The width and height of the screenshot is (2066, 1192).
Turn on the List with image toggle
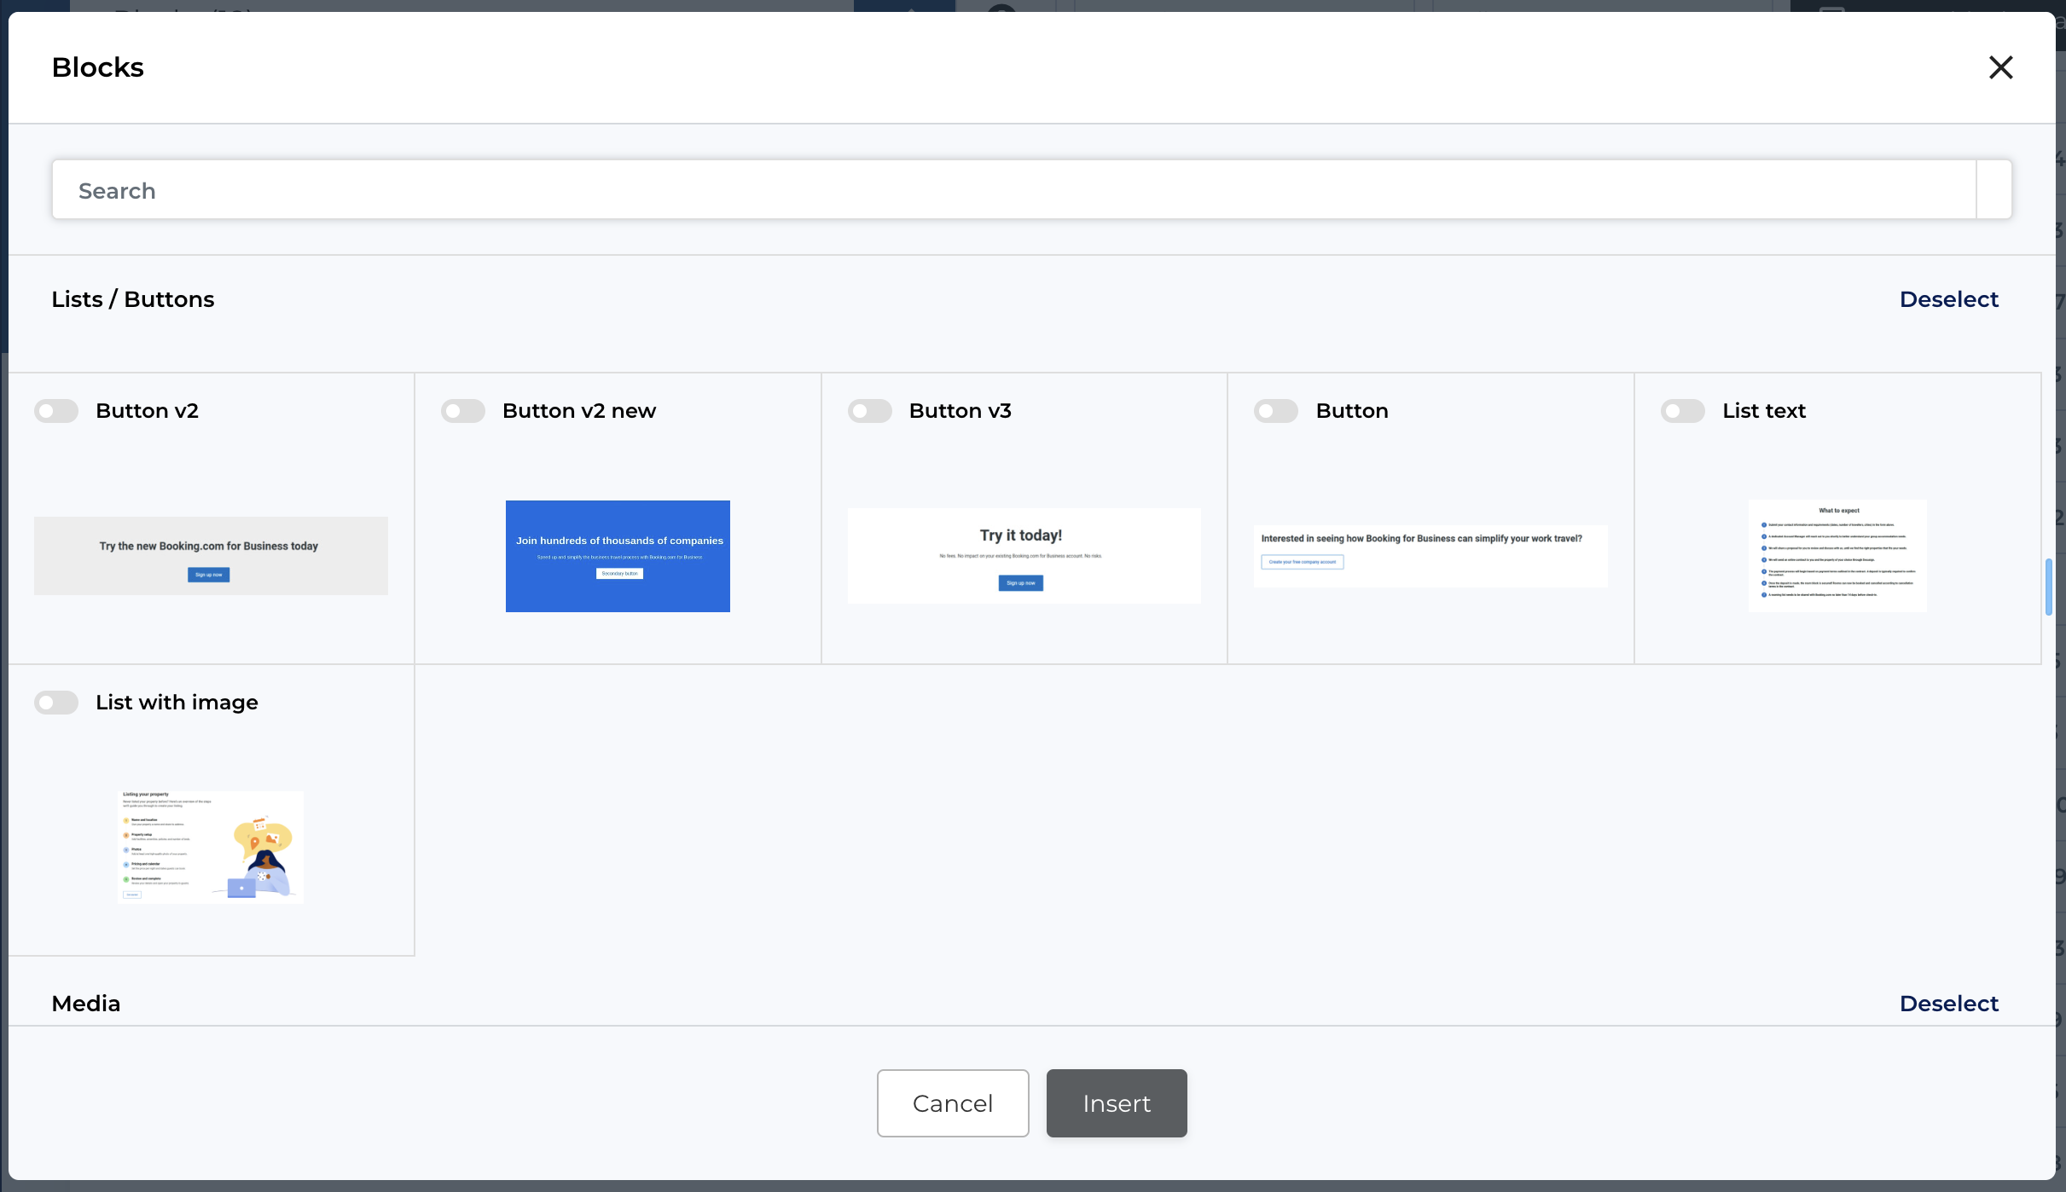point(56,703)
